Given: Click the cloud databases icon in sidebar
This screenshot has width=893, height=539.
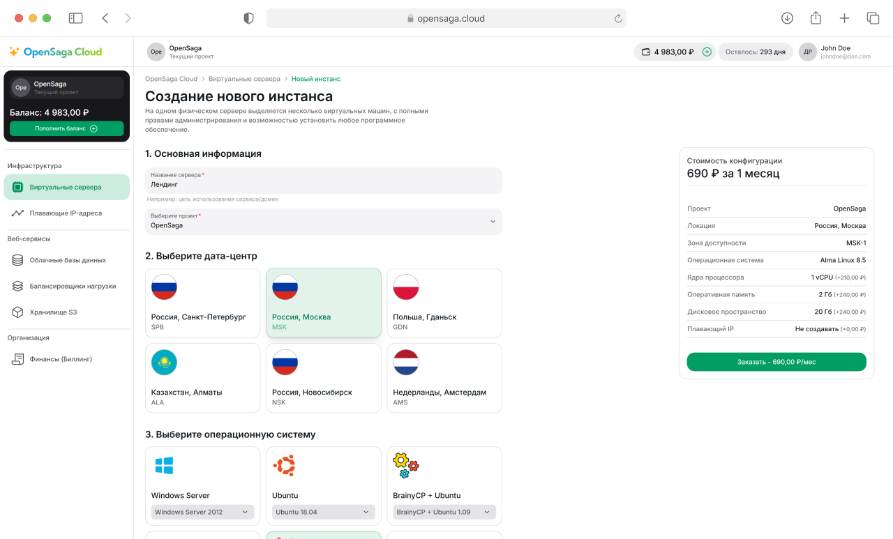Looking at the screenshot, I should (x=17, y=260).
